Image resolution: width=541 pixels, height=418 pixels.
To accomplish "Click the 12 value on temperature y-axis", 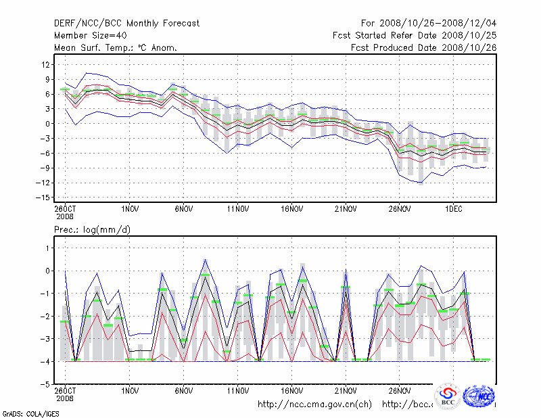I will coord(46,64).
